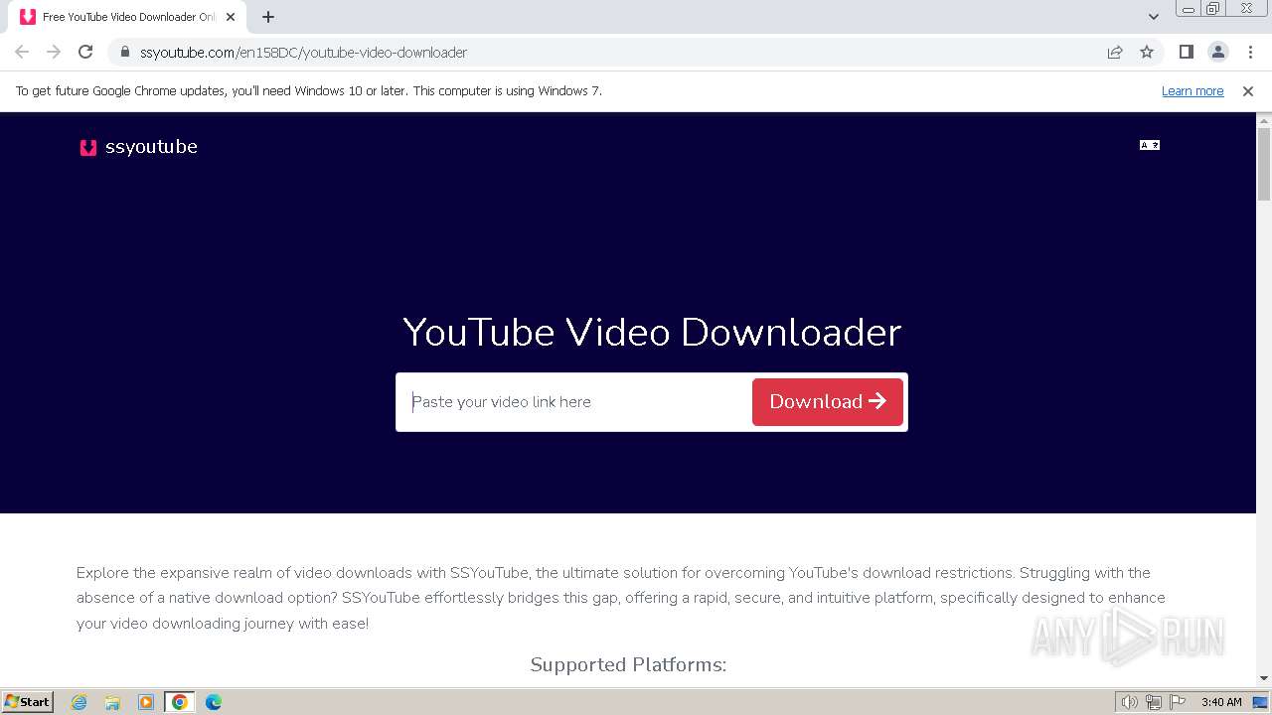
Task: Open the Learn more link
Action: [1192, 91]
